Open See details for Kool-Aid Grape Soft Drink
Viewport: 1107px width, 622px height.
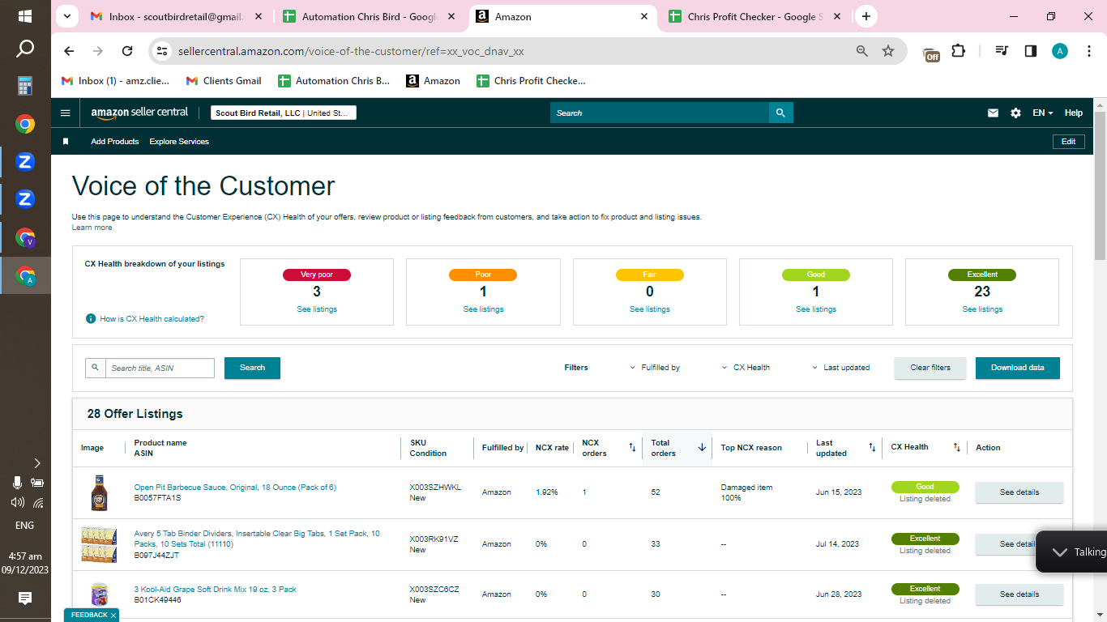[x=1019, y=594]
